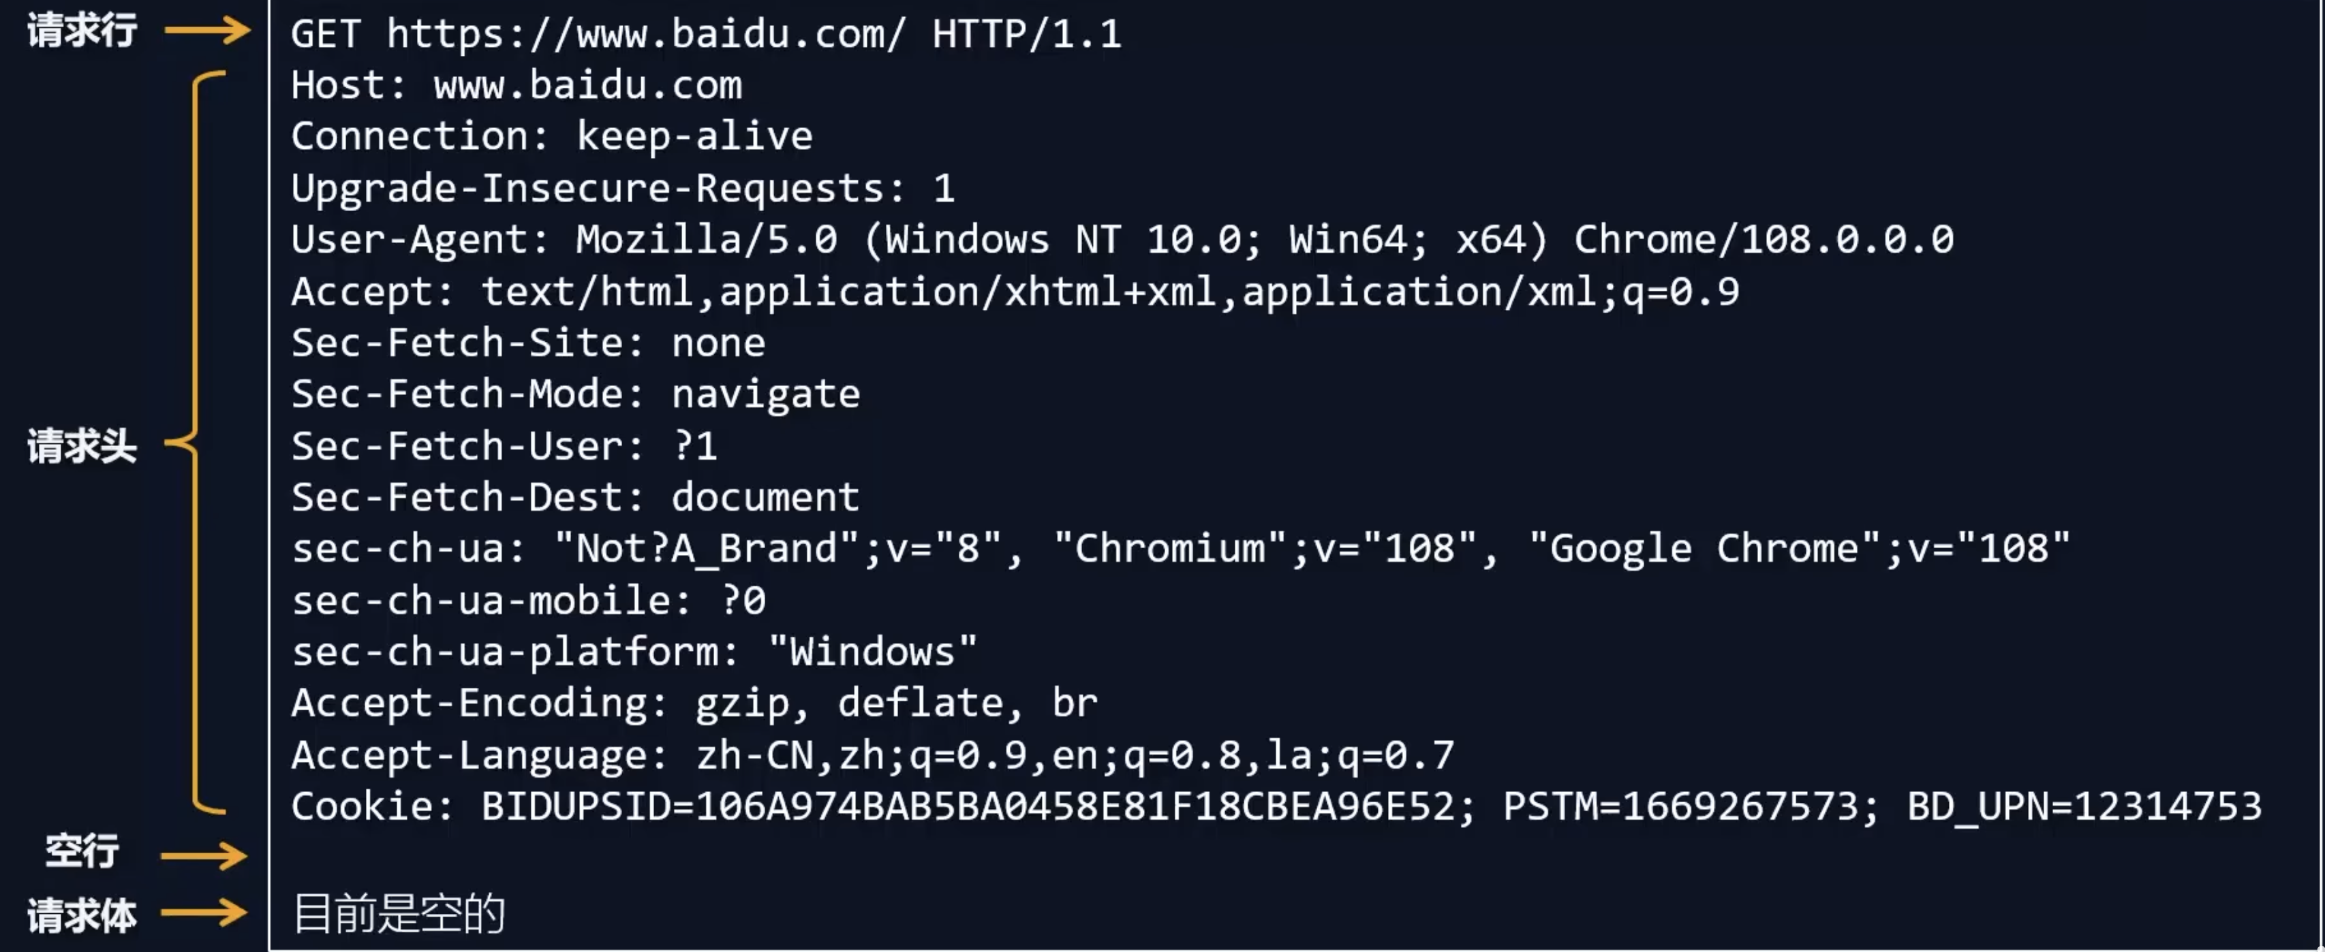This screenshot has width=2325, height=952.
Task: Click the 空行 label
Action: tap(82, 851)
